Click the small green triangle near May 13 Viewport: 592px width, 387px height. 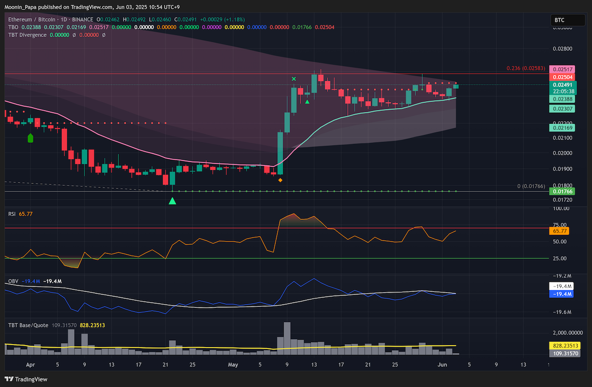click(307, 102)
